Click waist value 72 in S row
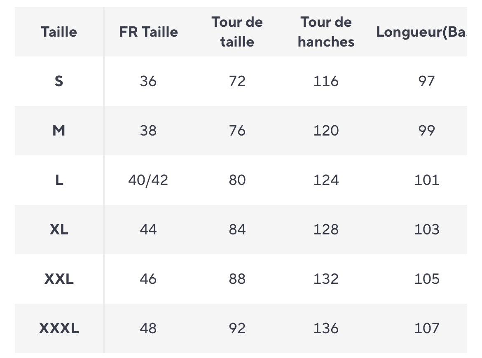This screenshot has height=358, width=482. pos(237,82)
